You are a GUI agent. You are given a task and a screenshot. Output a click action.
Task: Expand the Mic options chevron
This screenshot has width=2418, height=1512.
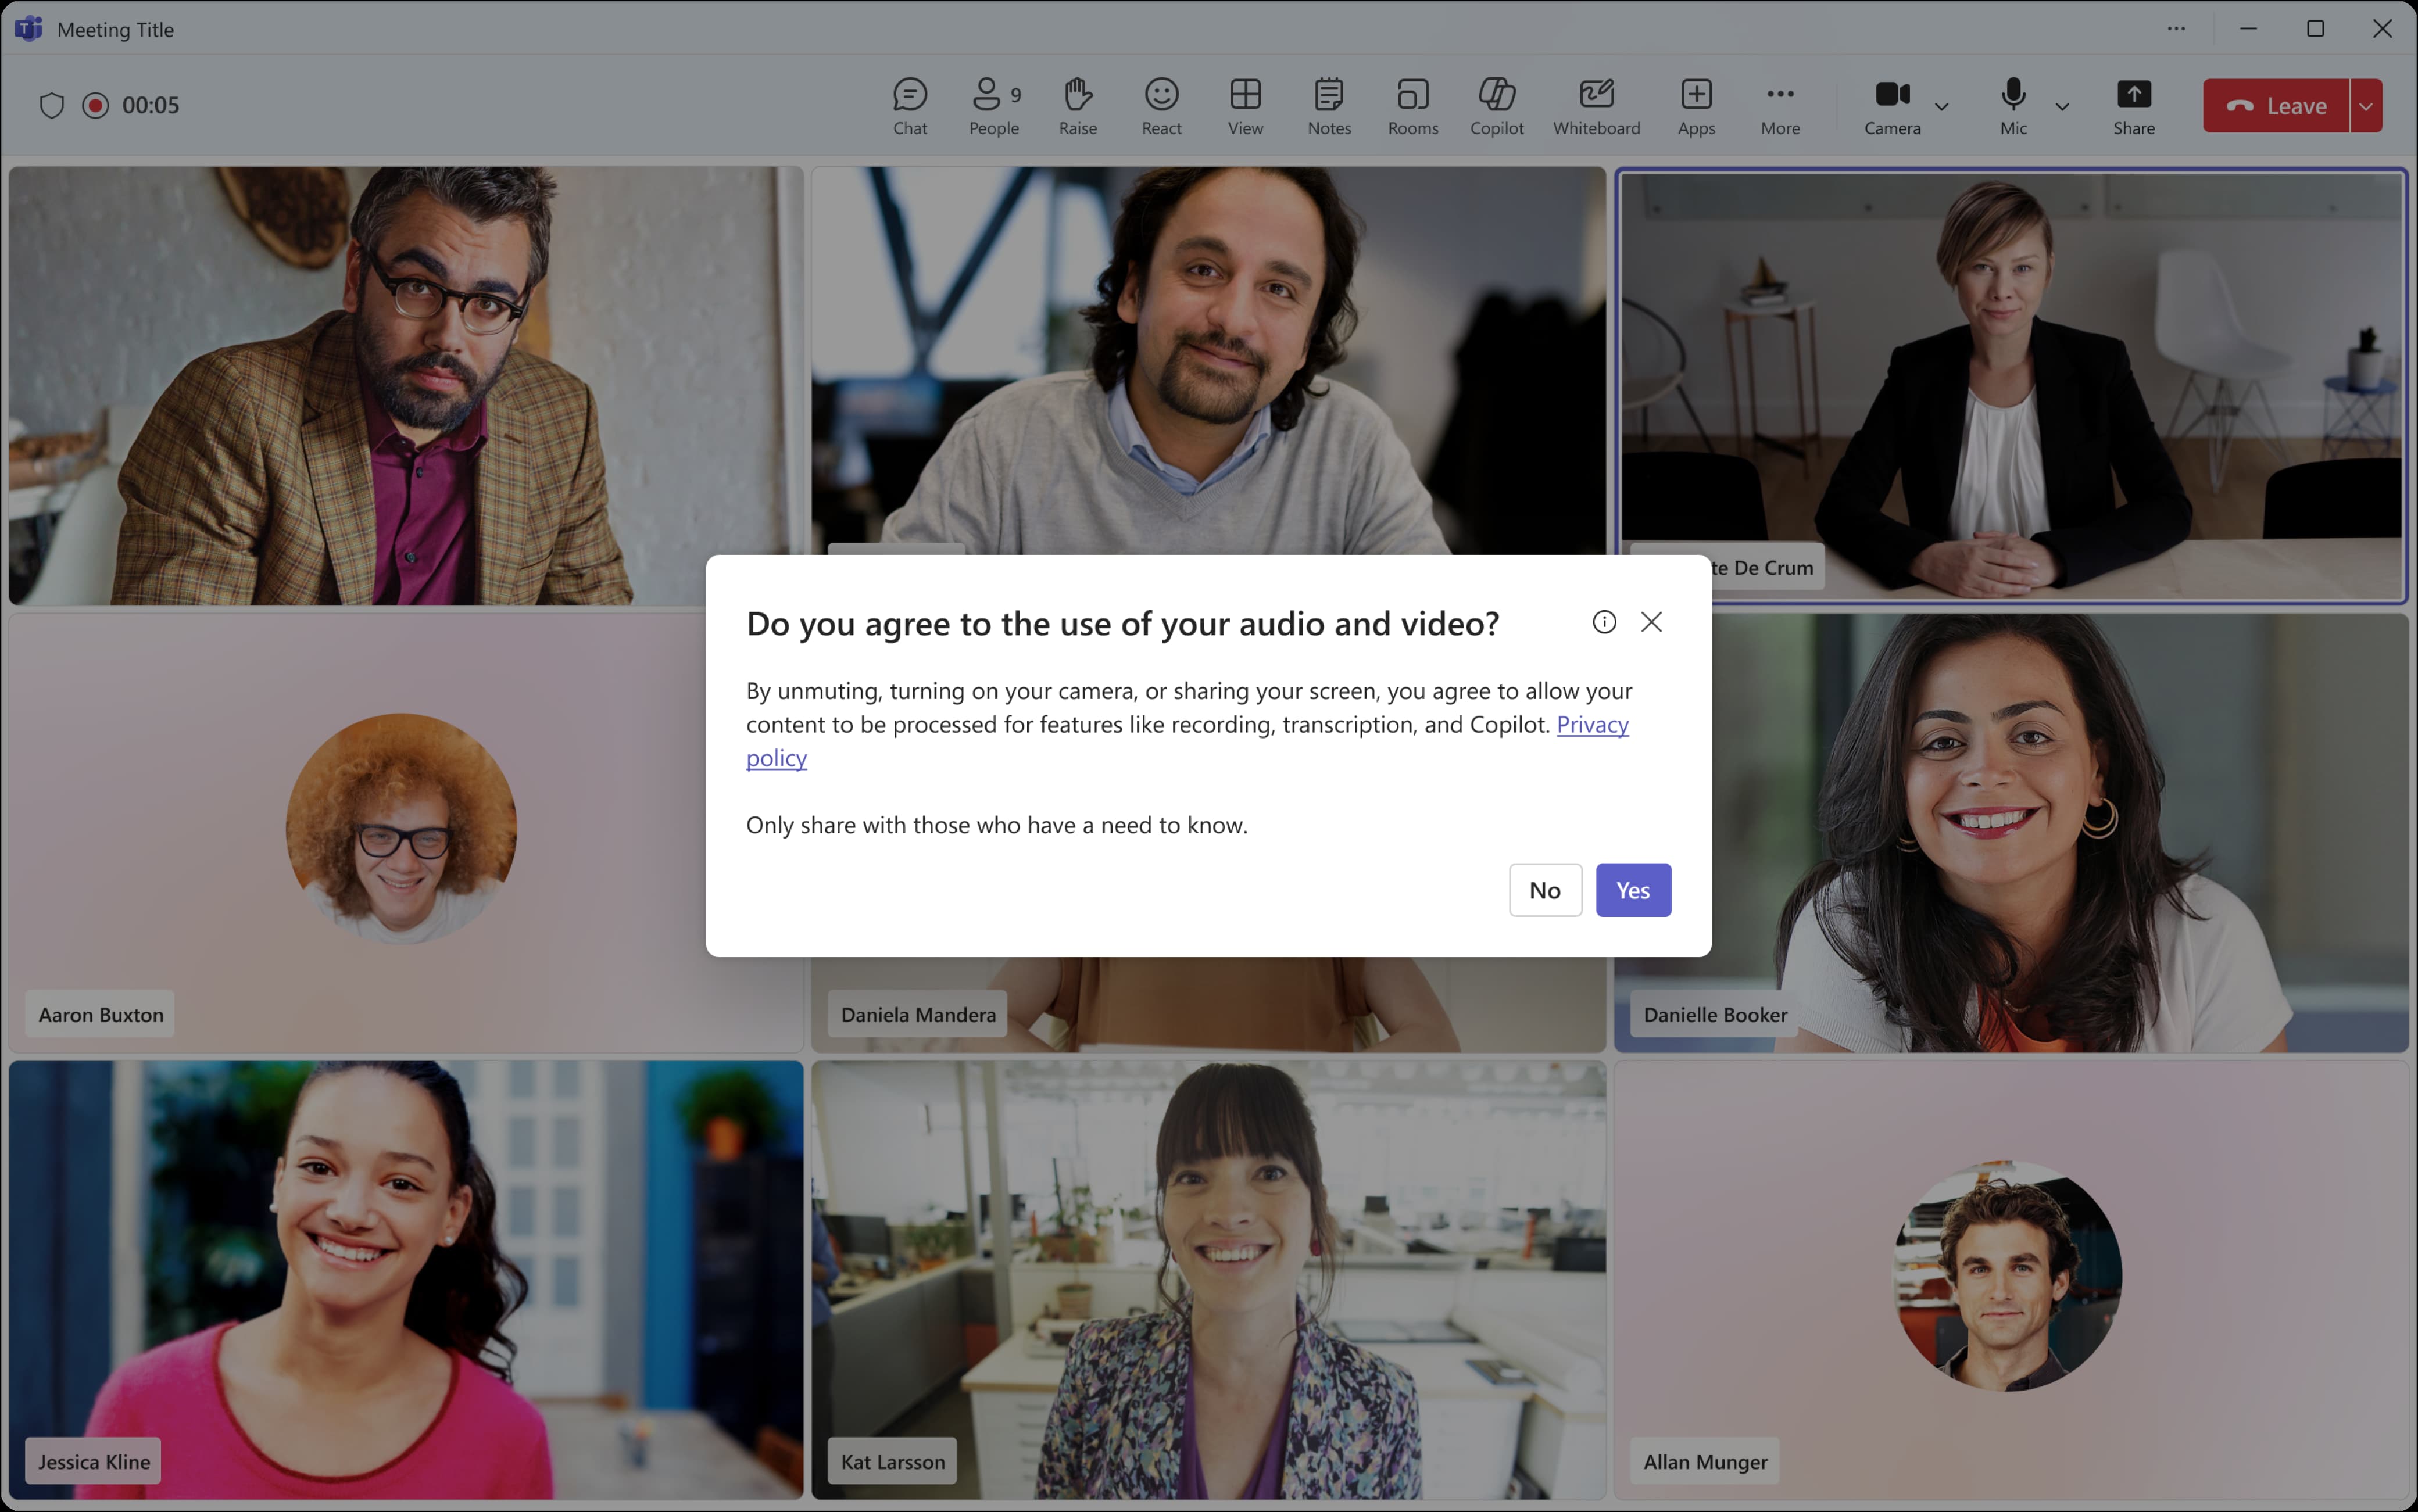tap(2062, 106)
